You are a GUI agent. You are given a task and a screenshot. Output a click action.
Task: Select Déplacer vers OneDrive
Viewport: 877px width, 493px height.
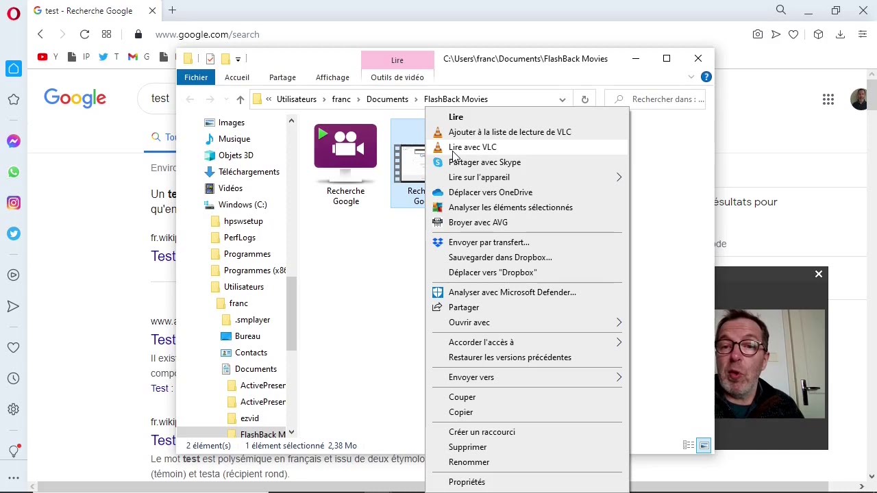point(526,192)
